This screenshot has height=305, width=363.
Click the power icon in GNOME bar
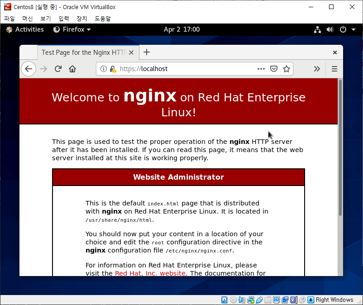343,29
